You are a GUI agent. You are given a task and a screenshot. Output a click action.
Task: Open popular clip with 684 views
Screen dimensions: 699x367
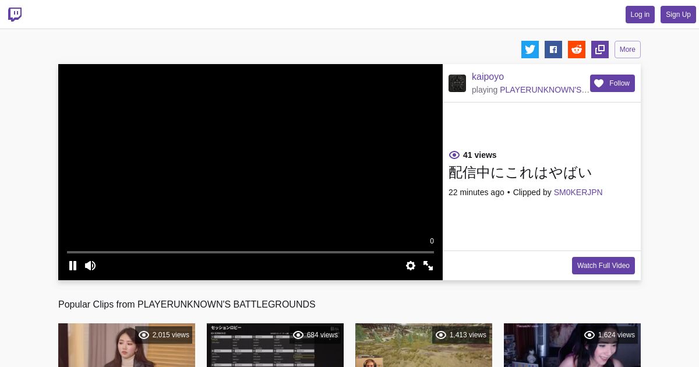(275, 345)
